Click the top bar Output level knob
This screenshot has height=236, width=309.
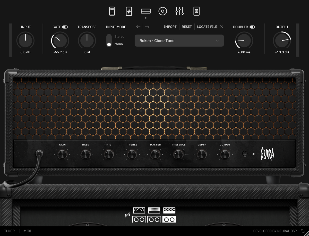click(x=282, y=40)
